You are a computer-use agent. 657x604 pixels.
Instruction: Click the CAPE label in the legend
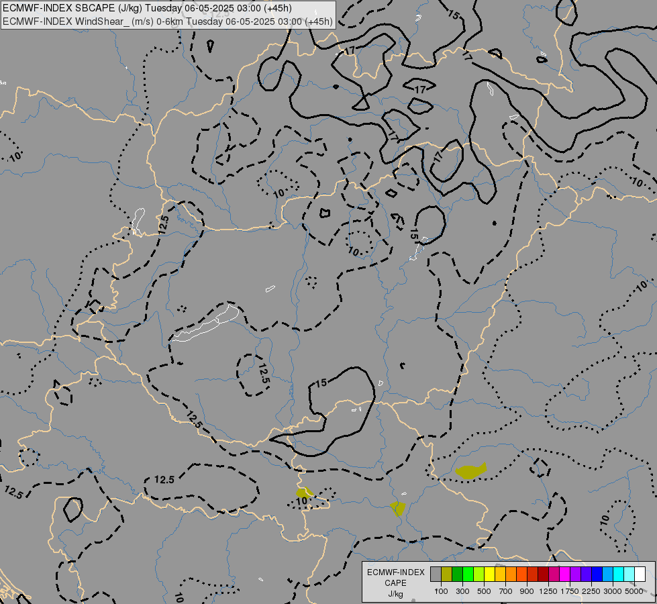[x=395, y=583]
